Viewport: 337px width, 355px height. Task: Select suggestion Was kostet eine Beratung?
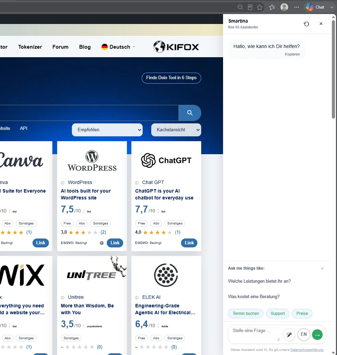(254, 297)
